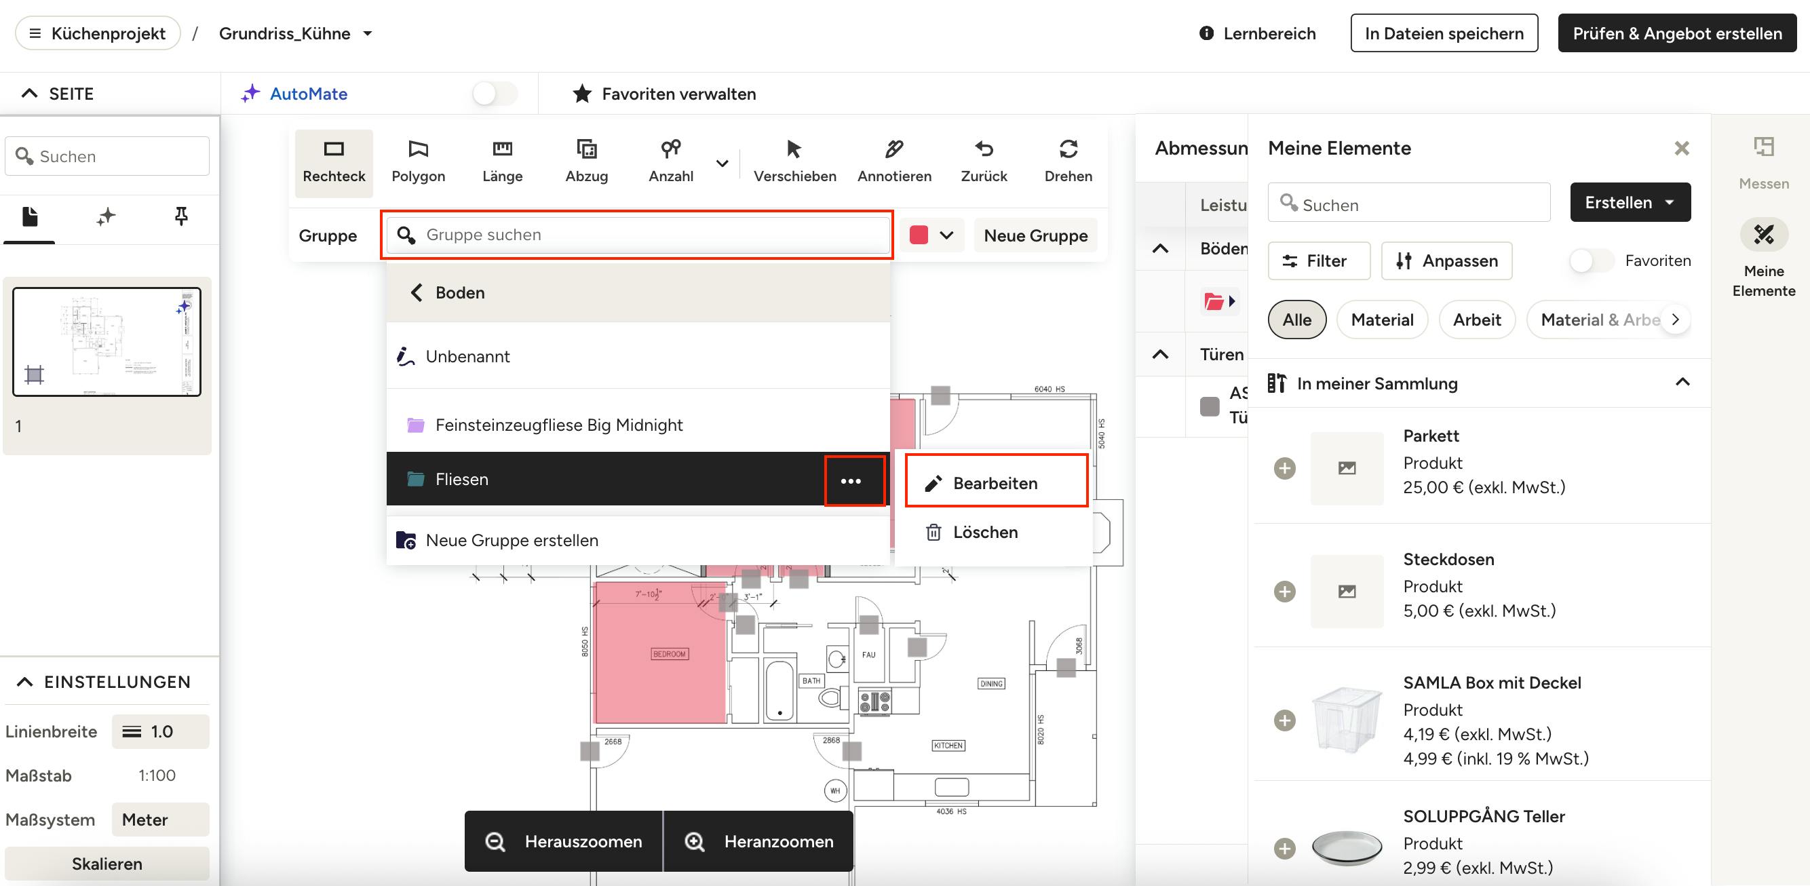Viewport: 1810px width, 886px height.
Task: Select Feinsteinzeugfliese Big Midnight group
Action: click(638, 425)
